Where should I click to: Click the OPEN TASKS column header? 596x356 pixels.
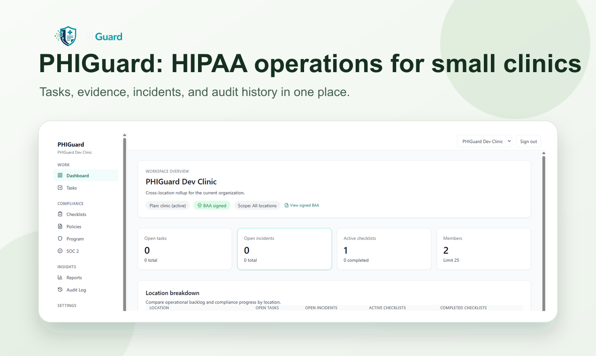coord(267,308)
